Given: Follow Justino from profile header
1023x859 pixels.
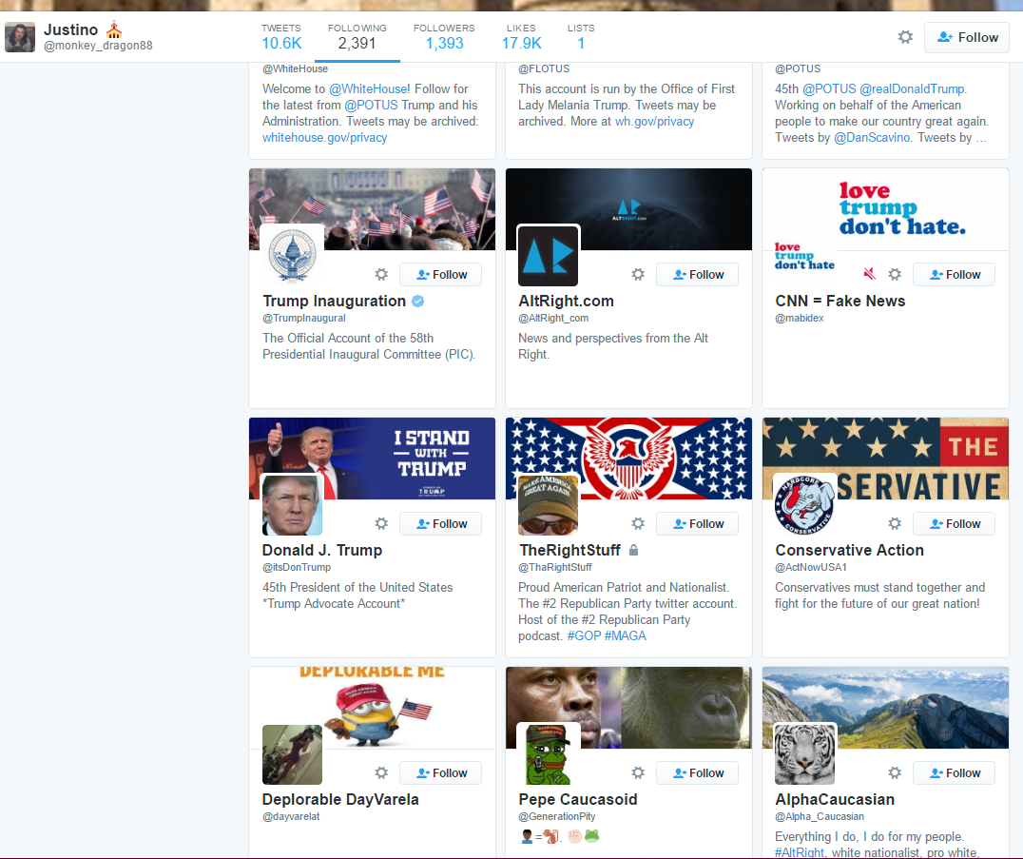Looking at the screenshot, I should pos(967,37).
